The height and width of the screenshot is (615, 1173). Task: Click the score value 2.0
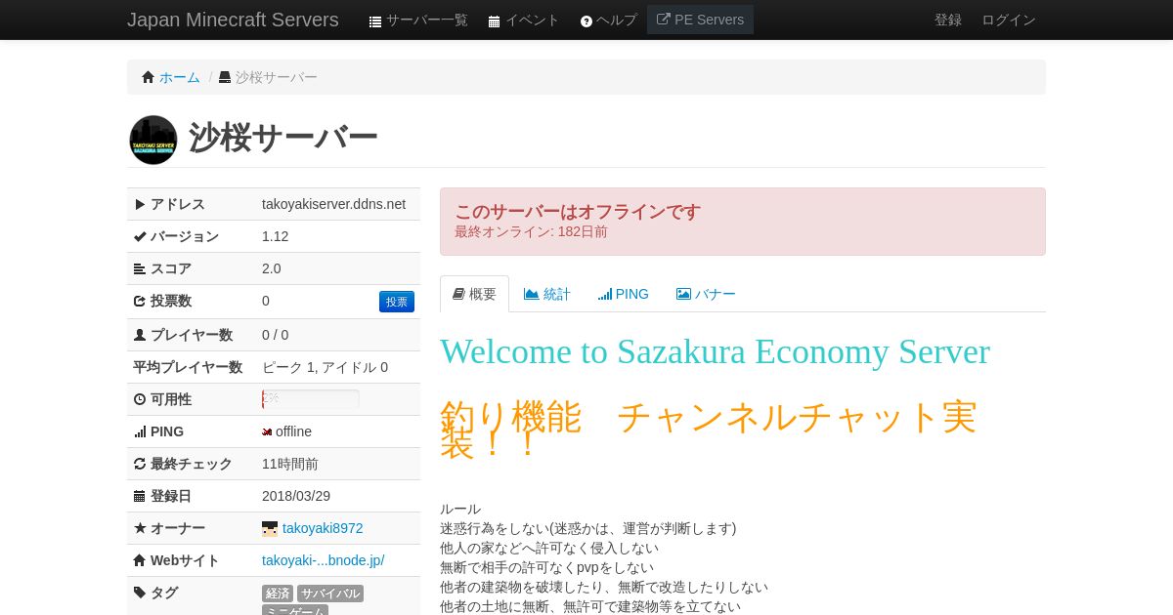(271, 268)
